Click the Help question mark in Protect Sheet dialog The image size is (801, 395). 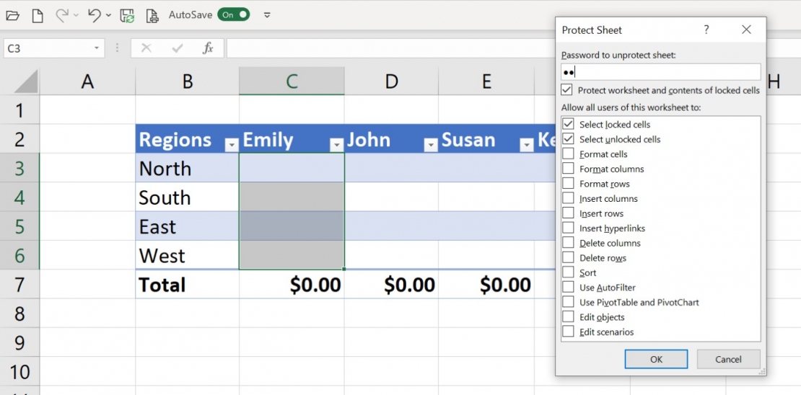(706, 30)
